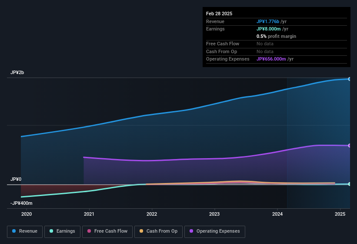357x244 pixels.
Task: Click the 2020 x-axis label
Action: (27, 214)
